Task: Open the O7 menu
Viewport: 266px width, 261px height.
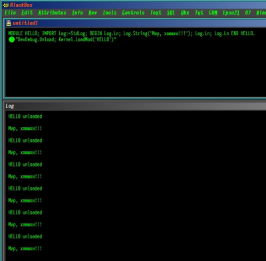Action: (x=248, y=13)
